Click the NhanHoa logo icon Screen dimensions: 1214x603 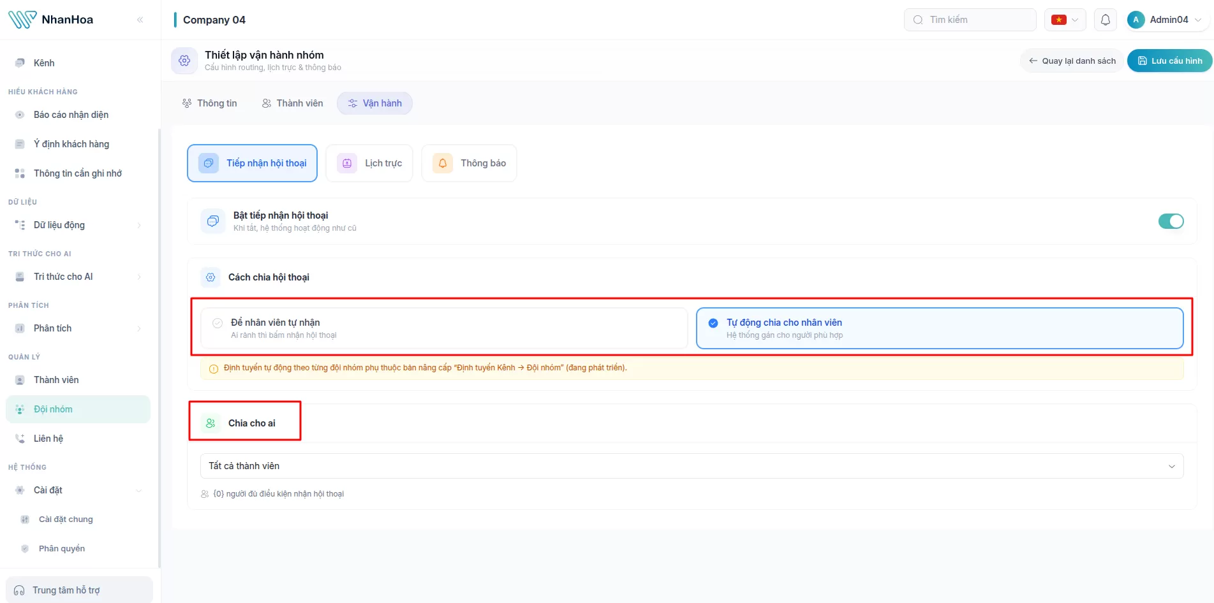coord(22,20)
